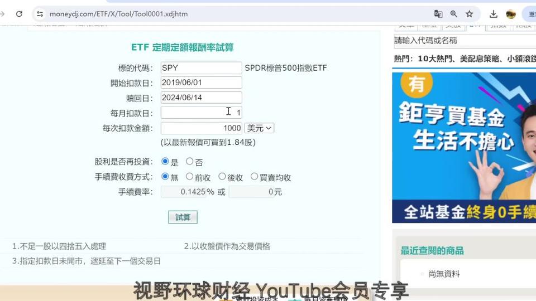Click the address bar URL moneydj.com
Viewport: 536px width, 301px height.
[118, 14]
